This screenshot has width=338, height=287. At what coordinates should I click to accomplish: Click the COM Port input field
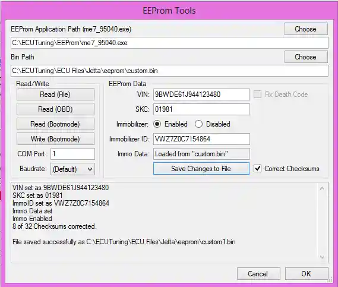click(x=72, y=154)
